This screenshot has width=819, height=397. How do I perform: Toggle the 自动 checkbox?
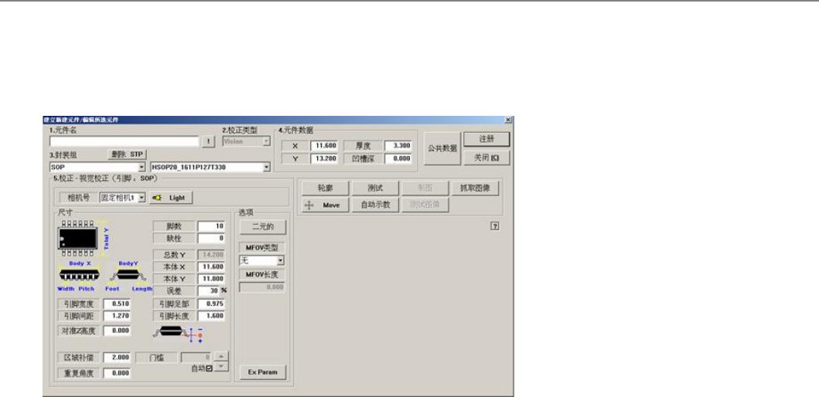(210, 369)
